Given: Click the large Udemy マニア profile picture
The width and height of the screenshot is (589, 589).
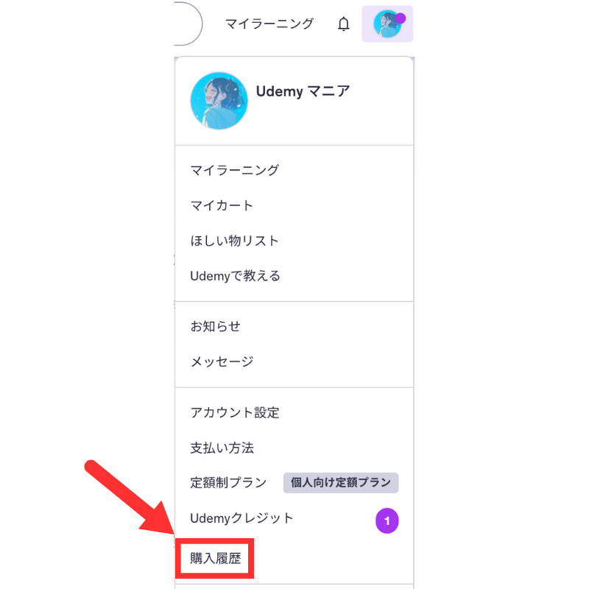Looking at the screenshot, I should pos(219,101).
